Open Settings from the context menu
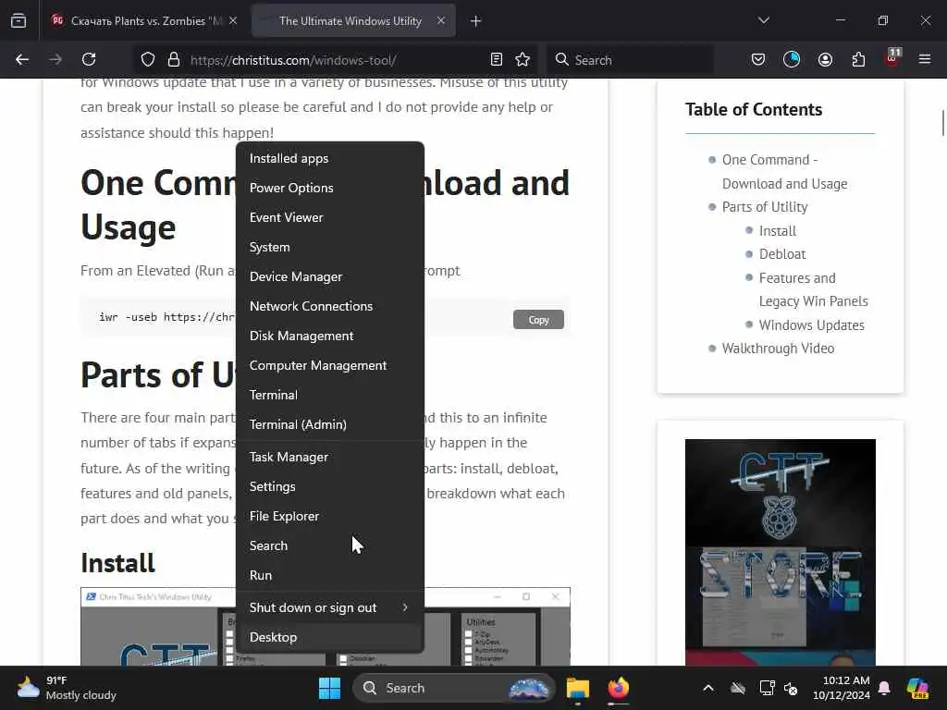This screenshot has width=947, height=710. click(x=330, y=486)
